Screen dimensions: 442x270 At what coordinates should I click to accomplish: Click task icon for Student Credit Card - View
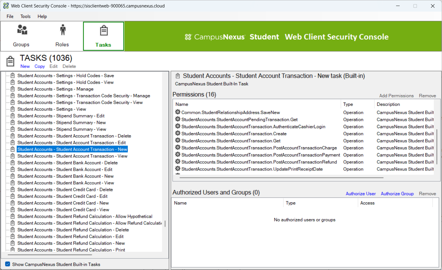(x=13, y=210)
